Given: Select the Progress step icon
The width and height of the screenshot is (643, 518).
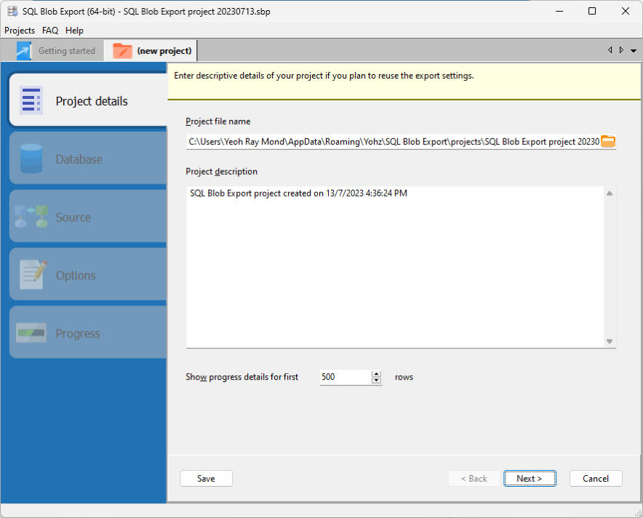Looking at the screenshot, I should [x=31, y=332].
